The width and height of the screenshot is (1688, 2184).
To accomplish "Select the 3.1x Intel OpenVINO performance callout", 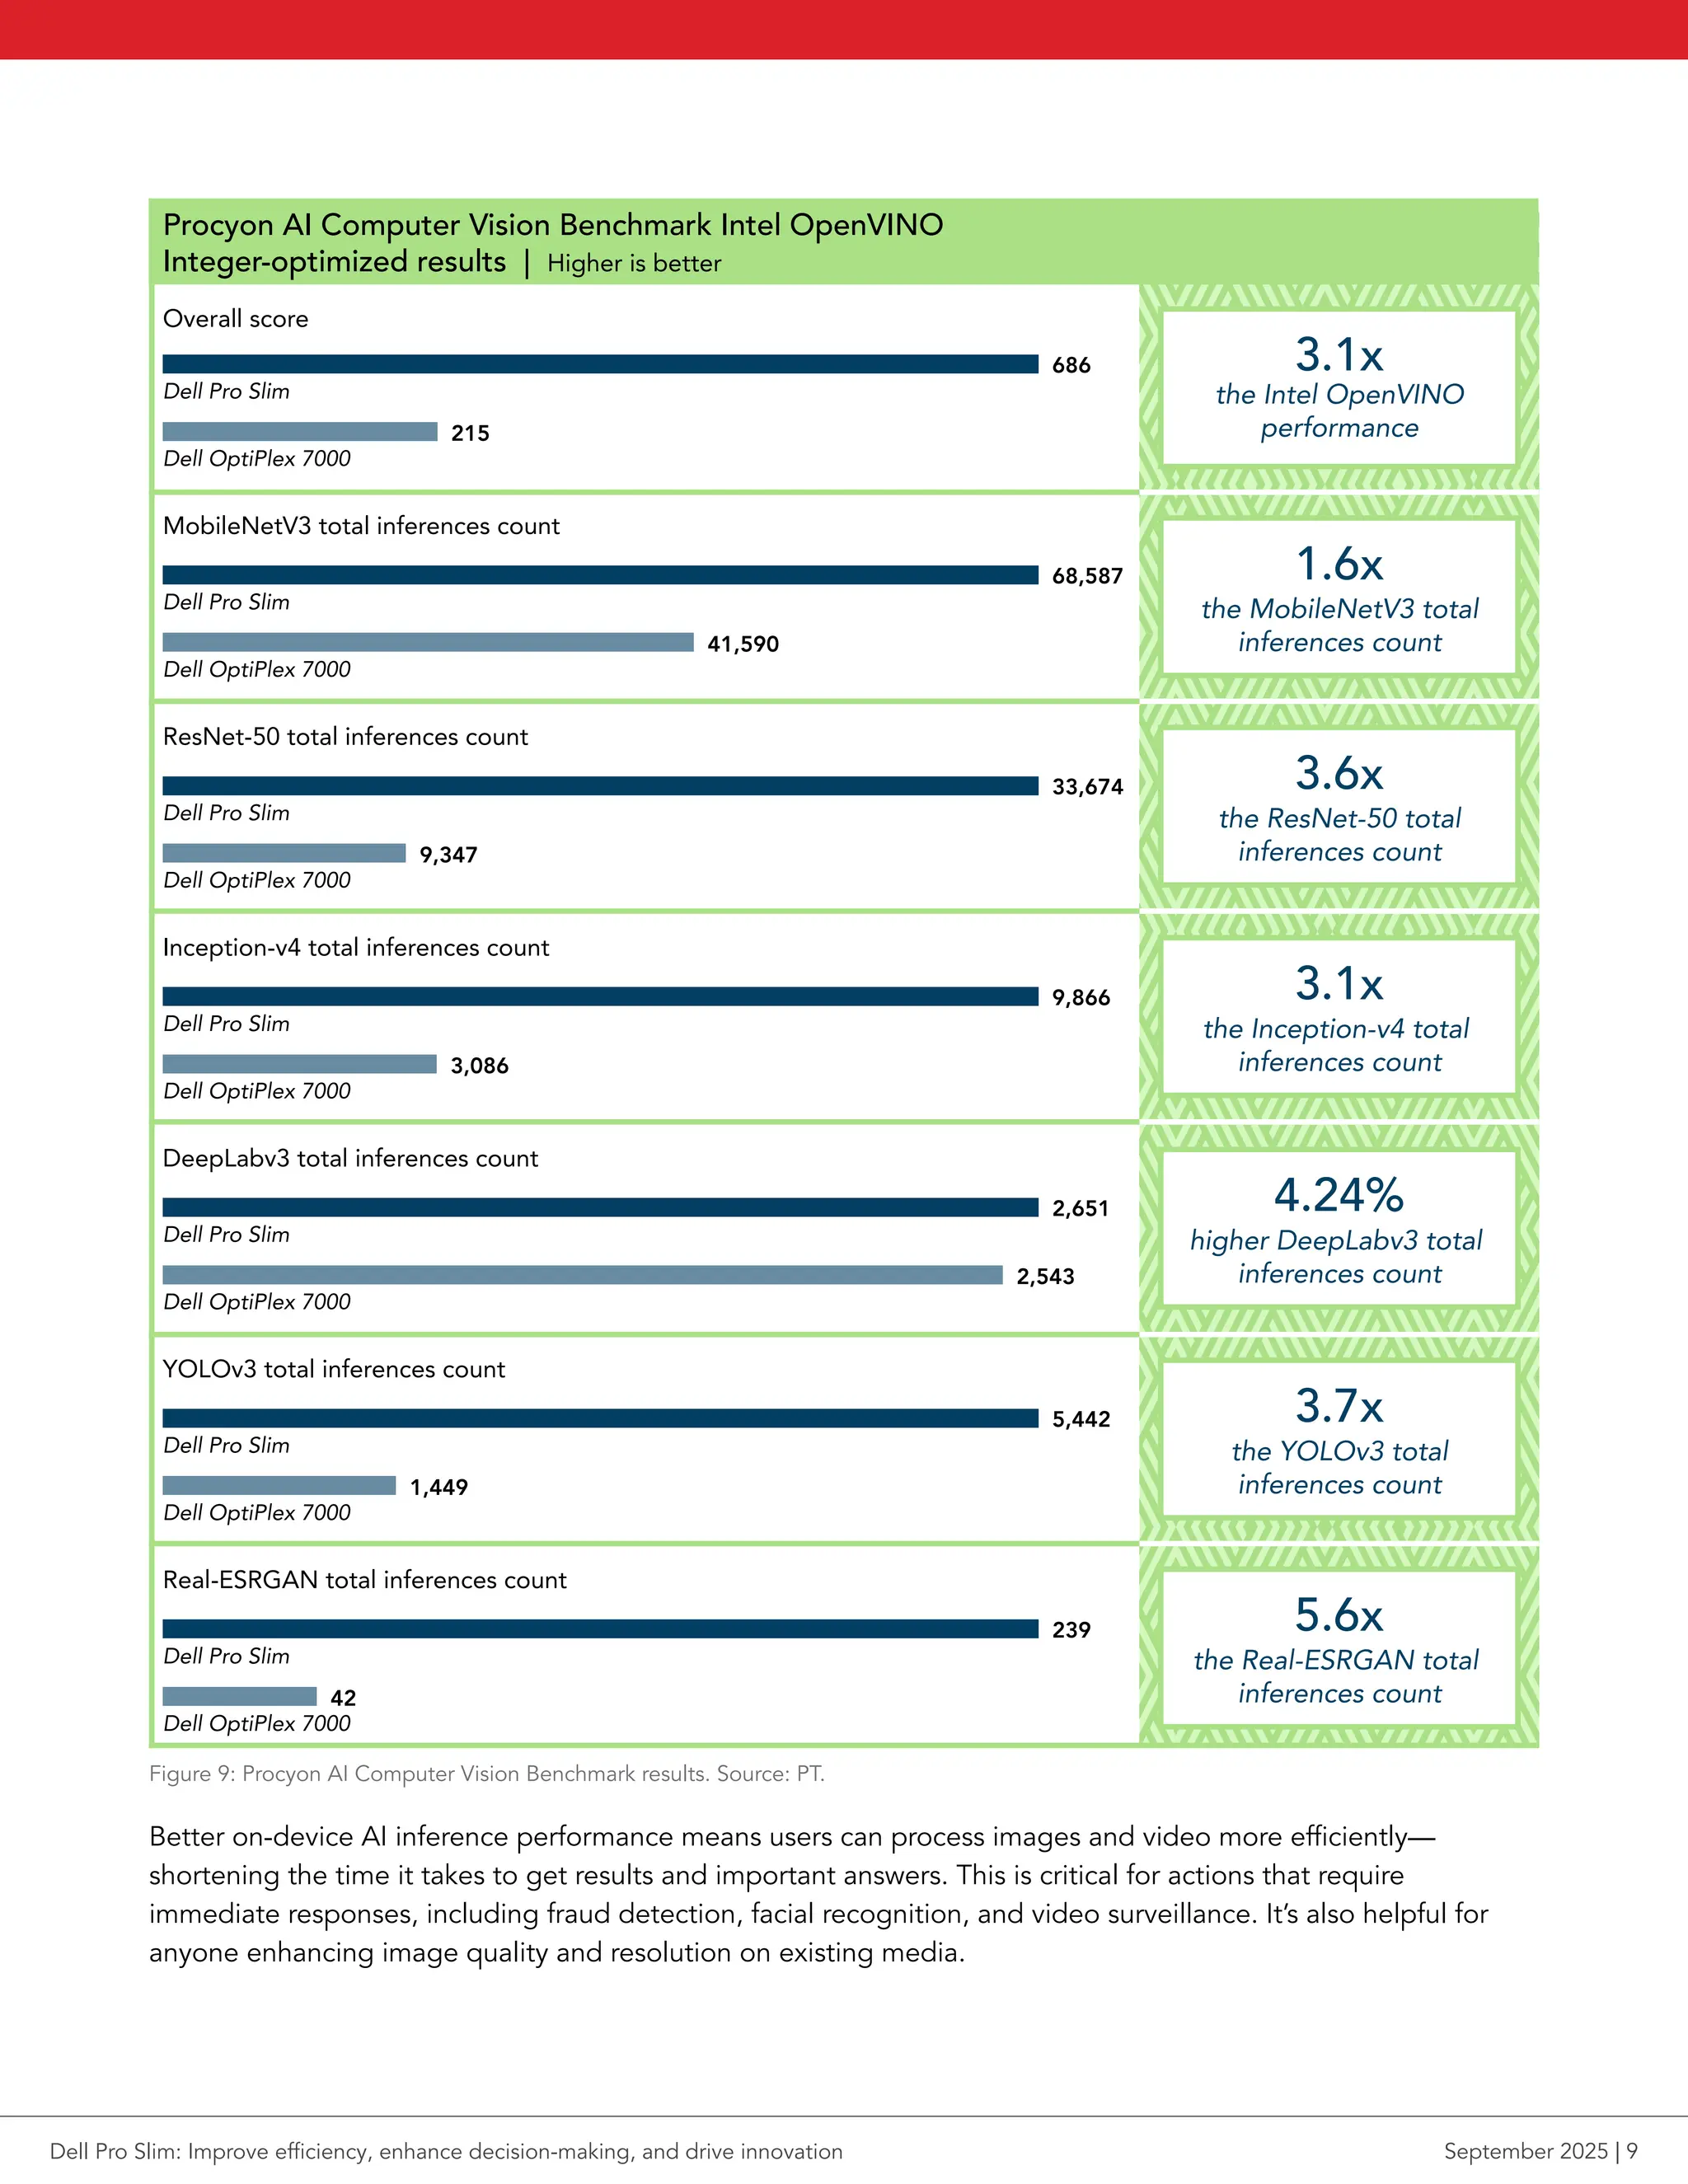I will 1339,388.
